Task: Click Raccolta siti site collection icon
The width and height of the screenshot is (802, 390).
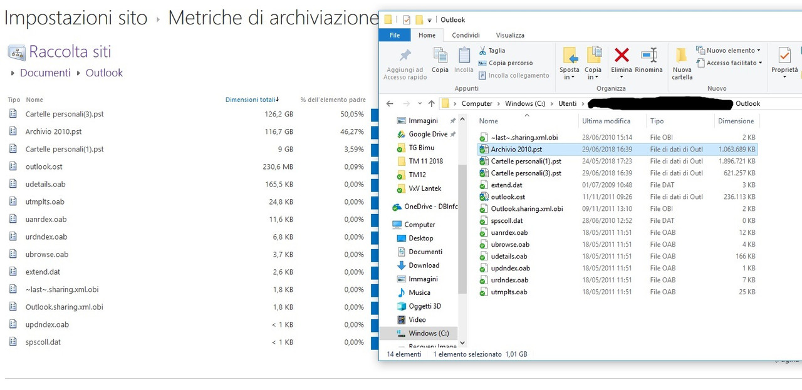Action: pyautogui.click(x=17, y=52)
